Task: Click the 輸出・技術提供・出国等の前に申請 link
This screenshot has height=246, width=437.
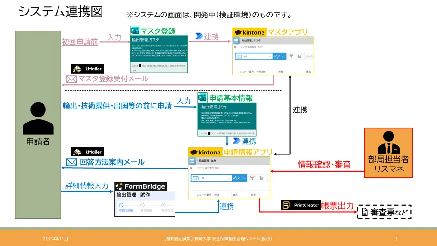Action: point(117,106)
